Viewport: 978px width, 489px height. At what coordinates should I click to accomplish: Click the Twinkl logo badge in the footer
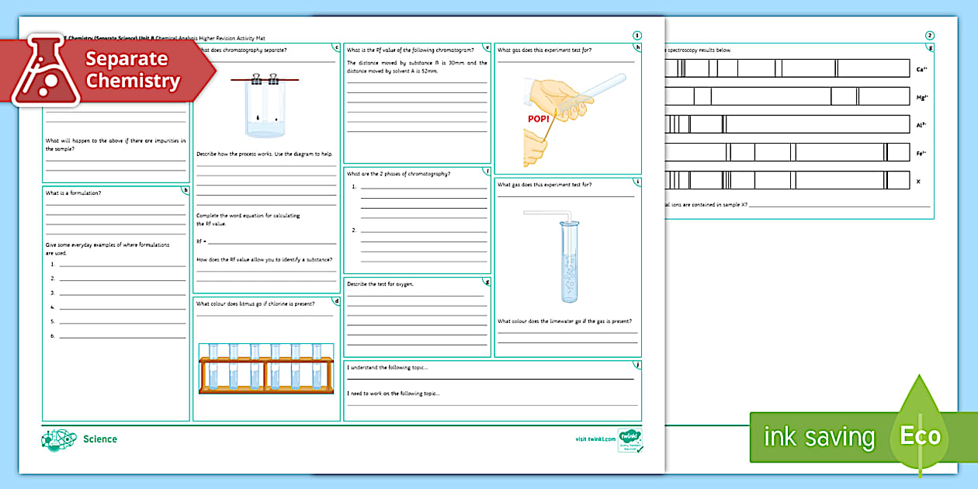629,439
